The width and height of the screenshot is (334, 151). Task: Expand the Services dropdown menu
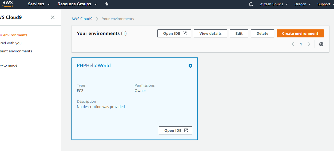click(x=39, y=4)
